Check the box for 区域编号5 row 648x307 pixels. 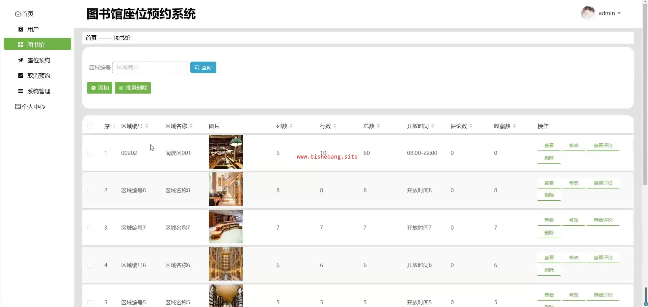coord(90,303)
